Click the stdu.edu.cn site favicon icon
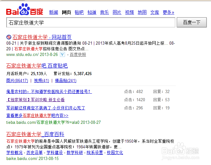Viewport: 211px width, 165px height. [x=9, y=37]
